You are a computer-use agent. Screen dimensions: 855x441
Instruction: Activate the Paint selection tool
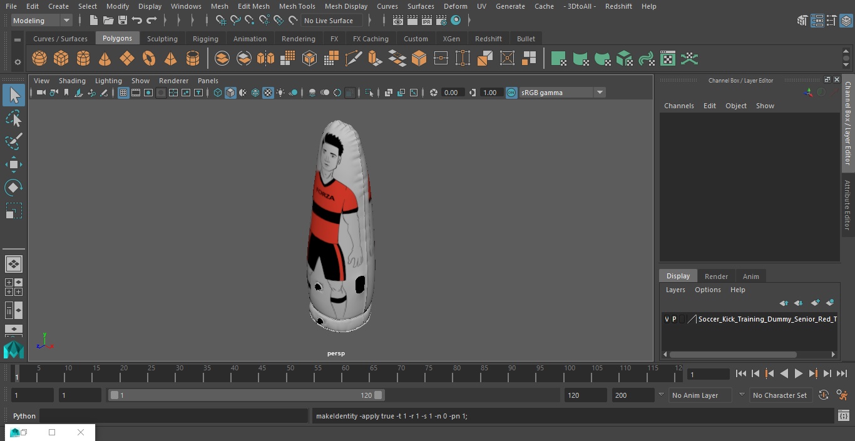14,141
